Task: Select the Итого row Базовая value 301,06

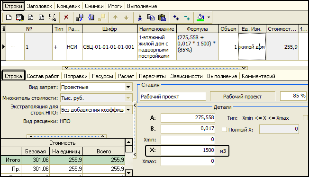Action: point(35,159)
